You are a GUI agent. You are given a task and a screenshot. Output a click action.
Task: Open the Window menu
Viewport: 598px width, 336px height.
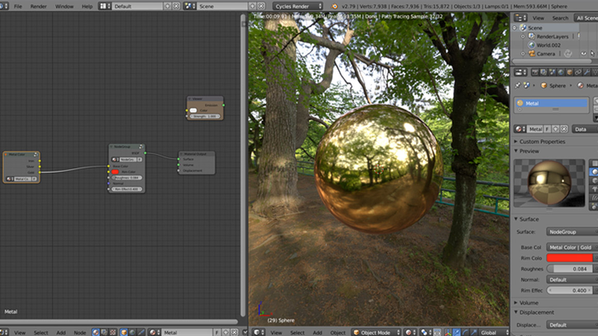coord(64,6)
